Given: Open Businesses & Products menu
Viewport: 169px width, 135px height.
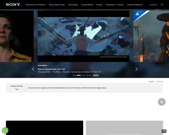Looking at the screenshot, I should pos(36,4).
